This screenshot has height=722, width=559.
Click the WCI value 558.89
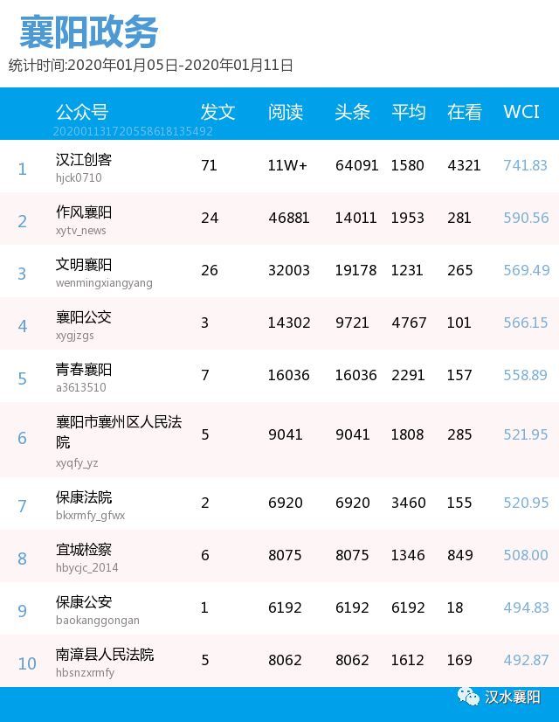[x=526, y=375]
